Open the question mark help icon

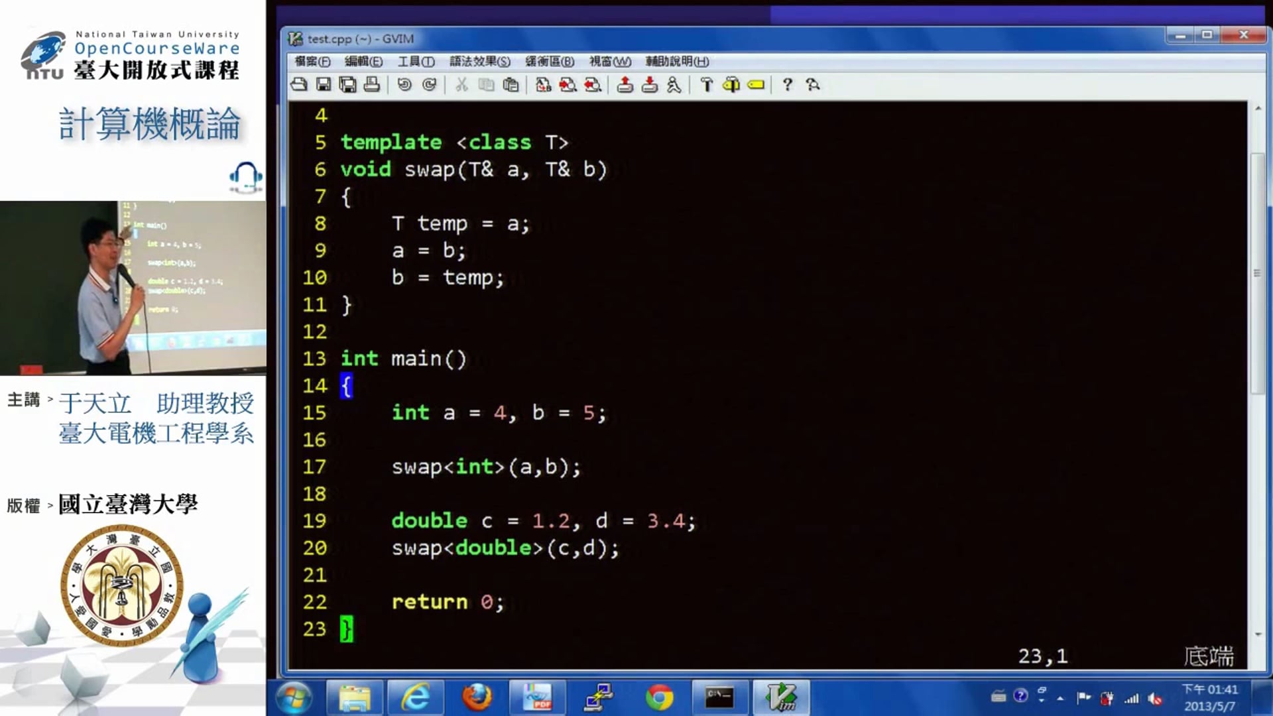tap(787, 84)
